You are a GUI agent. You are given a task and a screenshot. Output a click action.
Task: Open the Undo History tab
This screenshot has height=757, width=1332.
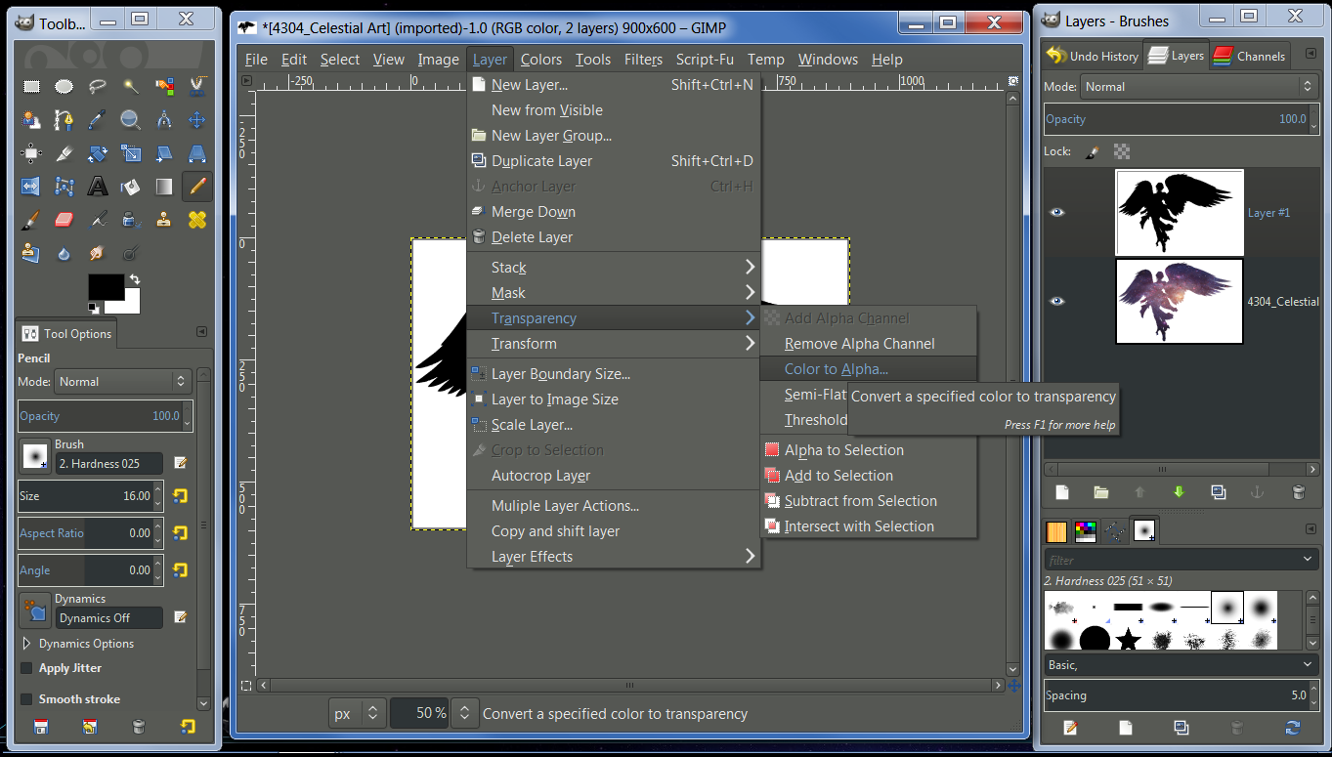[x=1093, y=56]
